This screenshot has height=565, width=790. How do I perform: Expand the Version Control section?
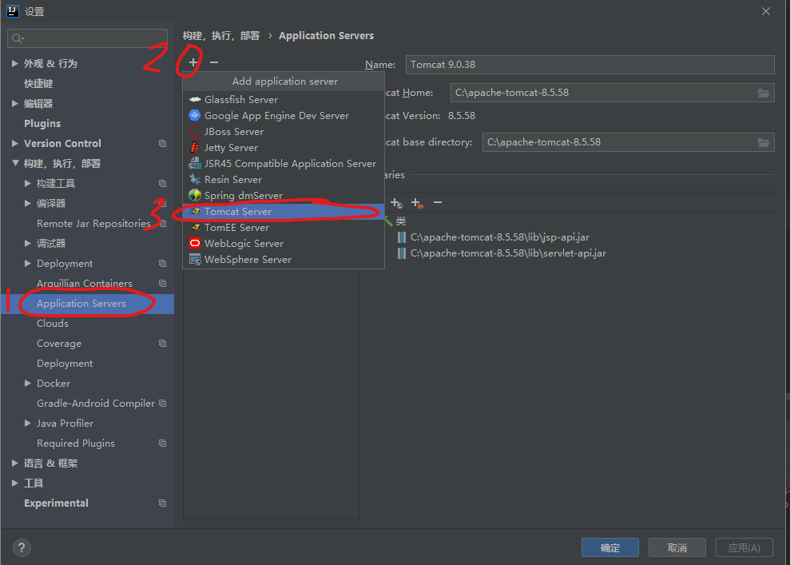[x=14, y=144]
